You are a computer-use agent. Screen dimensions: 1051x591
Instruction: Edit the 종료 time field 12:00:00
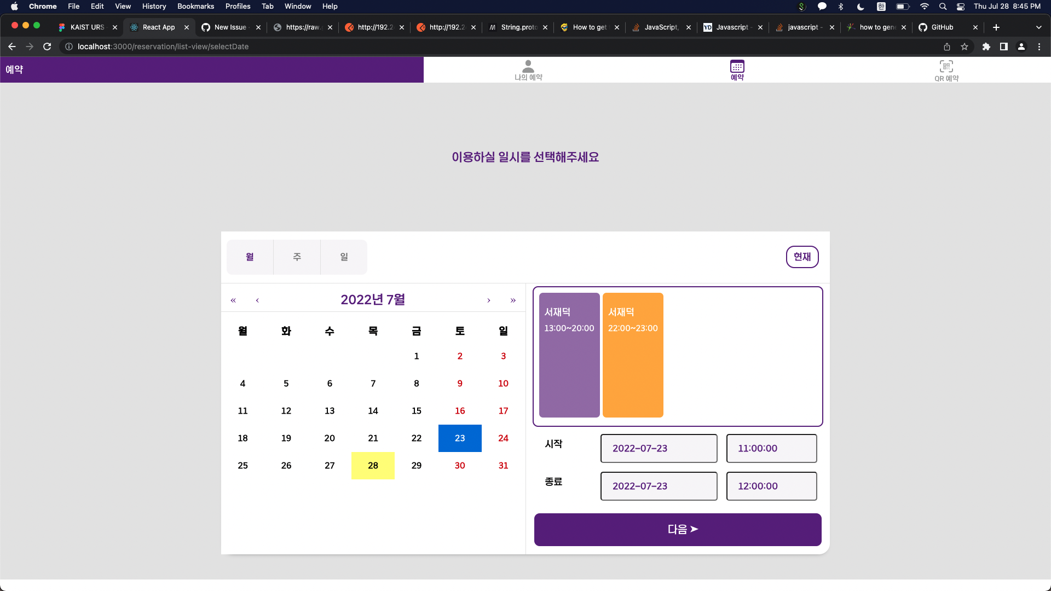tap(771, 486)
